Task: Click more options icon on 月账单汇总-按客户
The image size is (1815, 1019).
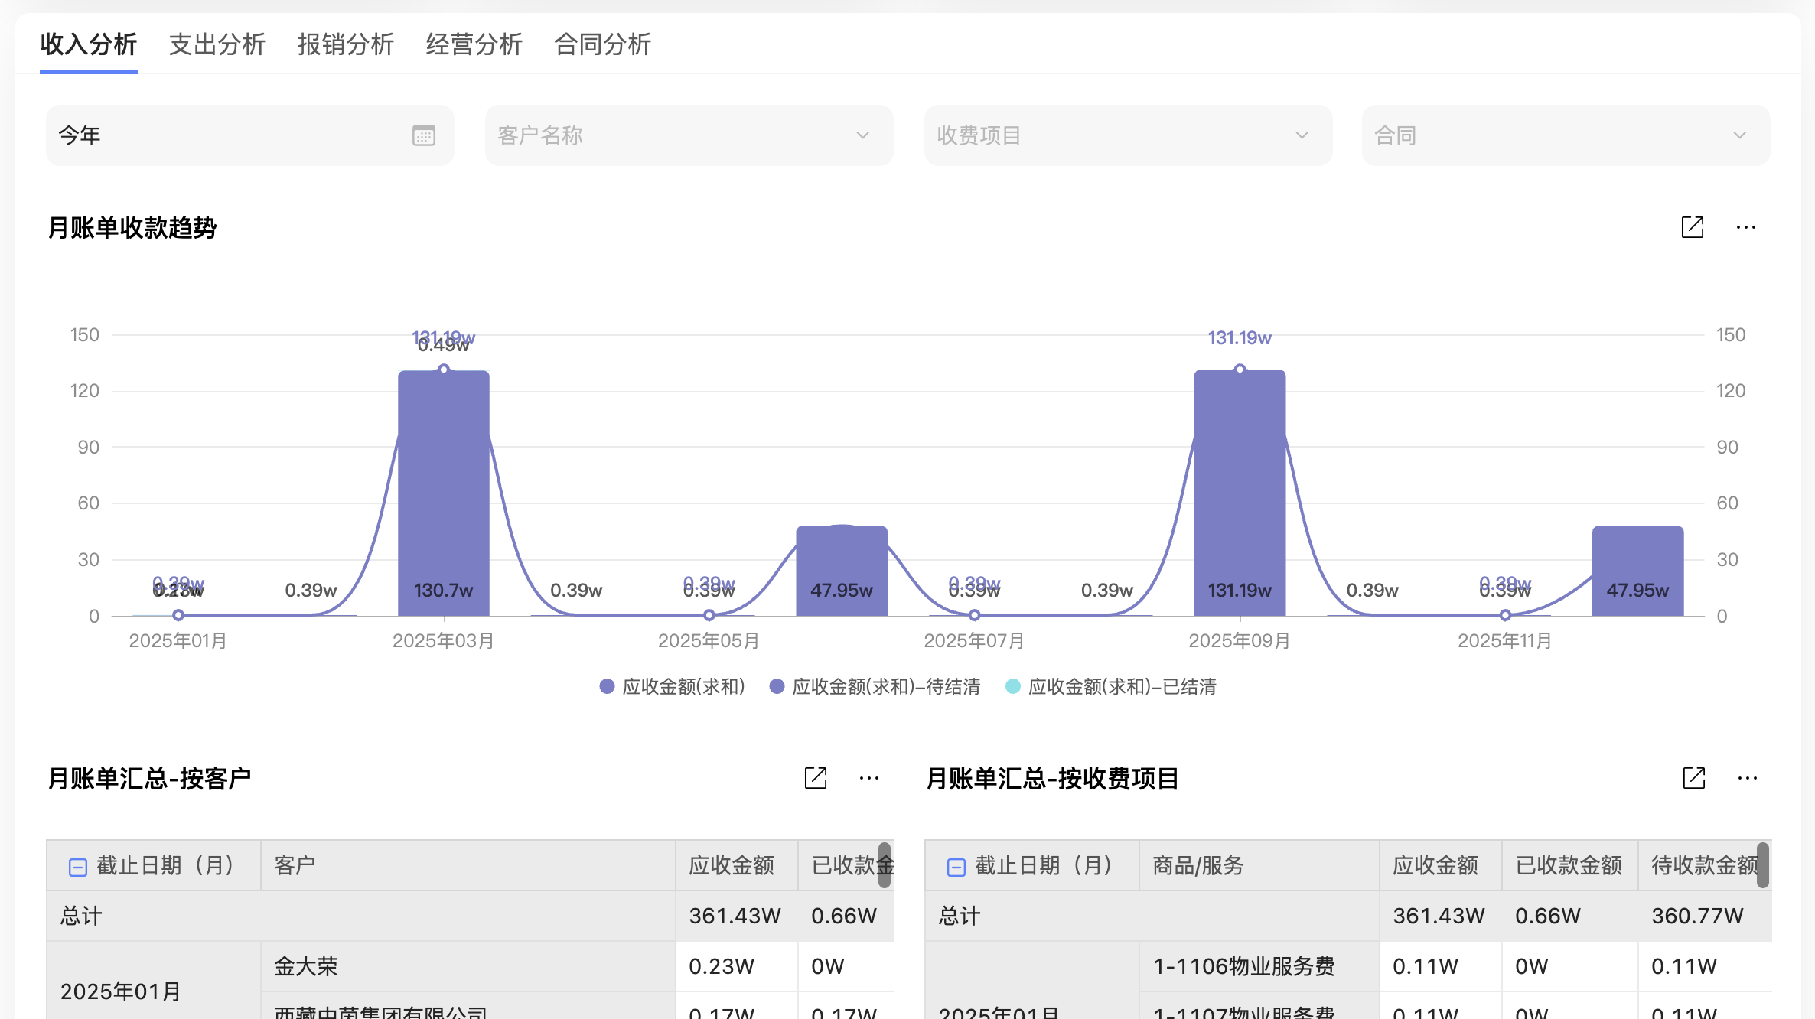Action: point(869,778)
